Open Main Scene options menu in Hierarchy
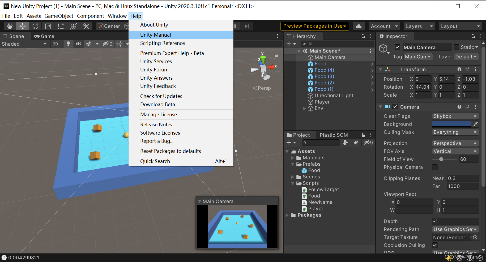The width and height of the screenshot is (486, 262). click(x=370, y=51)
